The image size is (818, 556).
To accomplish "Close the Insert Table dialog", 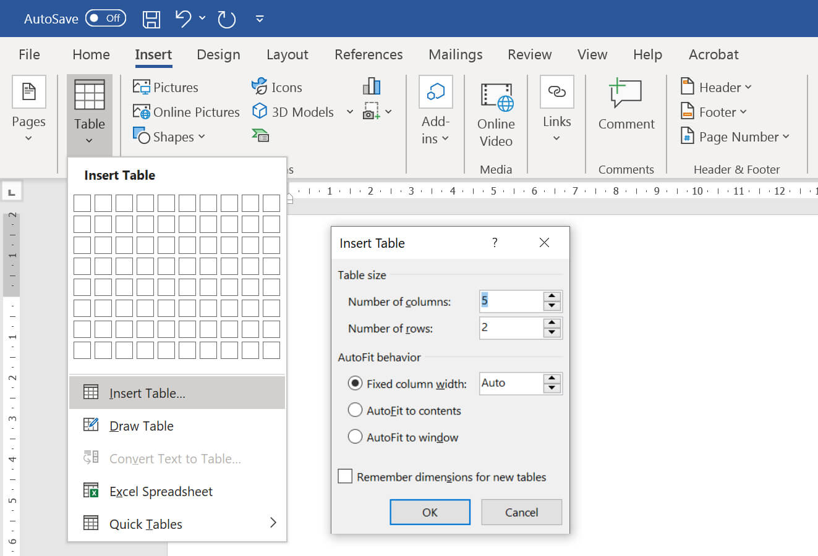I will click(x=544, y=243).
